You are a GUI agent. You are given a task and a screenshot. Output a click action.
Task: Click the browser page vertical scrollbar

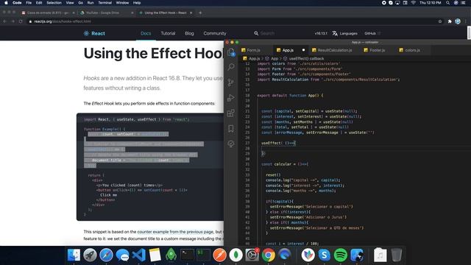click(x=469, y=32)
